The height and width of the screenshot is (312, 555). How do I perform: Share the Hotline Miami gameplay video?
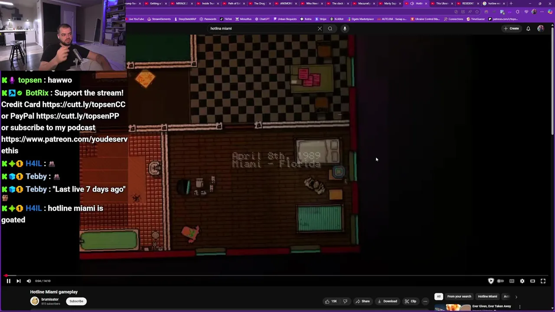(x=362, y=301)
